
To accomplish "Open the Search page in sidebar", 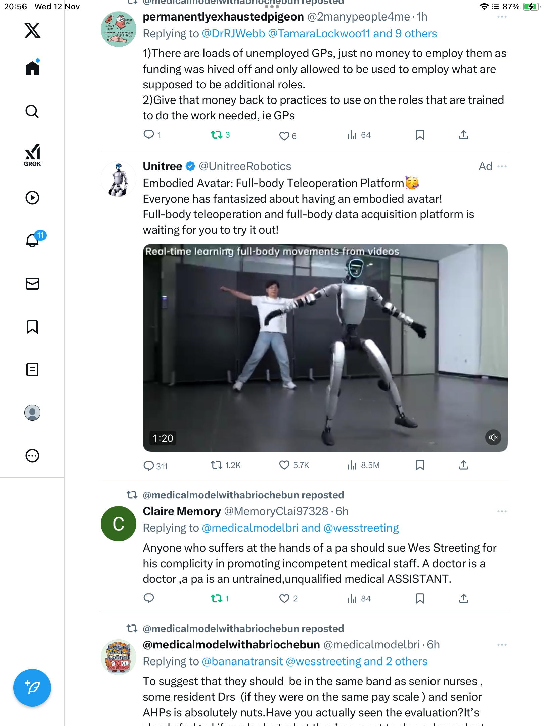I will point(32,112).
